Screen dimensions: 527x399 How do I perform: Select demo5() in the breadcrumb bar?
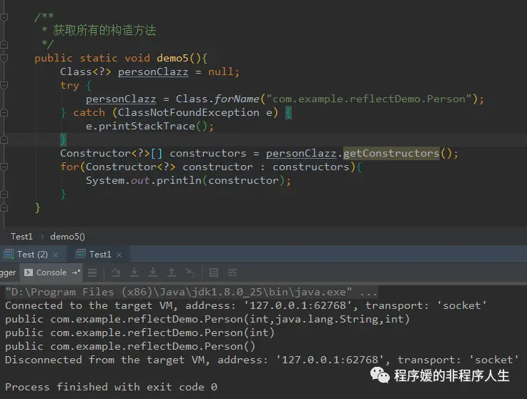click(67, 236)
